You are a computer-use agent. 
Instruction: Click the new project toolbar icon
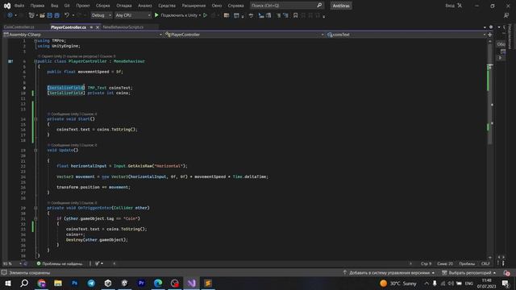point(31,15)
